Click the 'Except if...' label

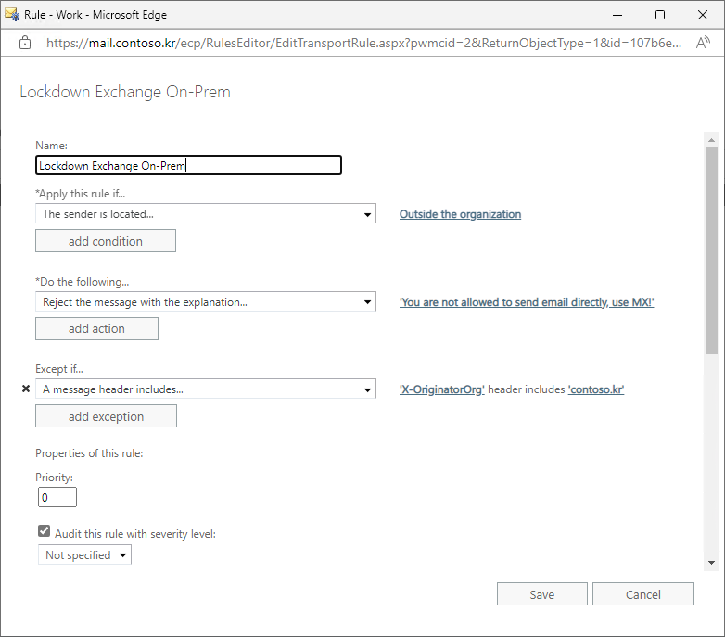coord(59,369)
